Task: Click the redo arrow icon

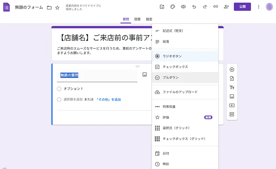Action: tap(205, 7)
